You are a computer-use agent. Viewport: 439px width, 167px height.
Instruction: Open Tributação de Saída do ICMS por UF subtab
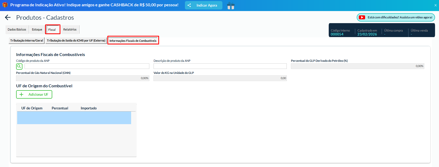(x=76, y=41)
